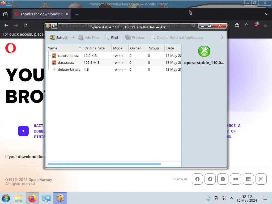Bookmark this page with star icon

click(193, 26)
